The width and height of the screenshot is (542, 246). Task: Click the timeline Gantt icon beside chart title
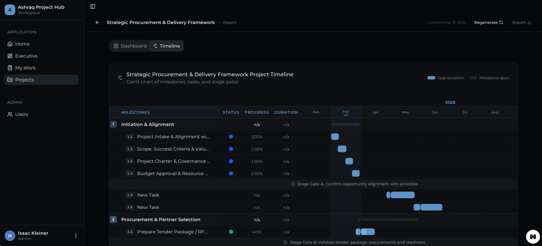click(120, 78)
